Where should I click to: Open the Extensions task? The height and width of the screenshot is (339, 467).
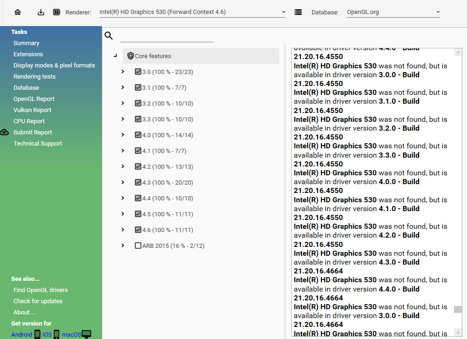[x=28, y=54]
